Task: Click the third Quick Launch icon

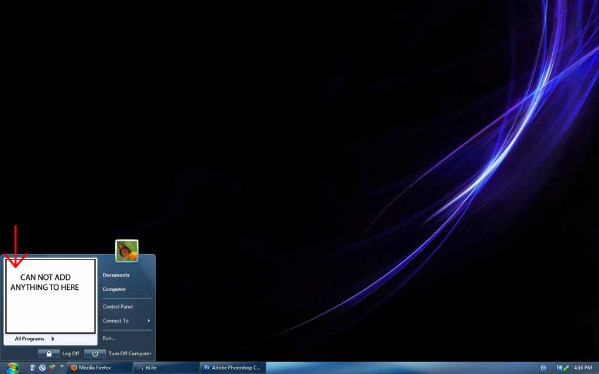Action: [52, 368]
